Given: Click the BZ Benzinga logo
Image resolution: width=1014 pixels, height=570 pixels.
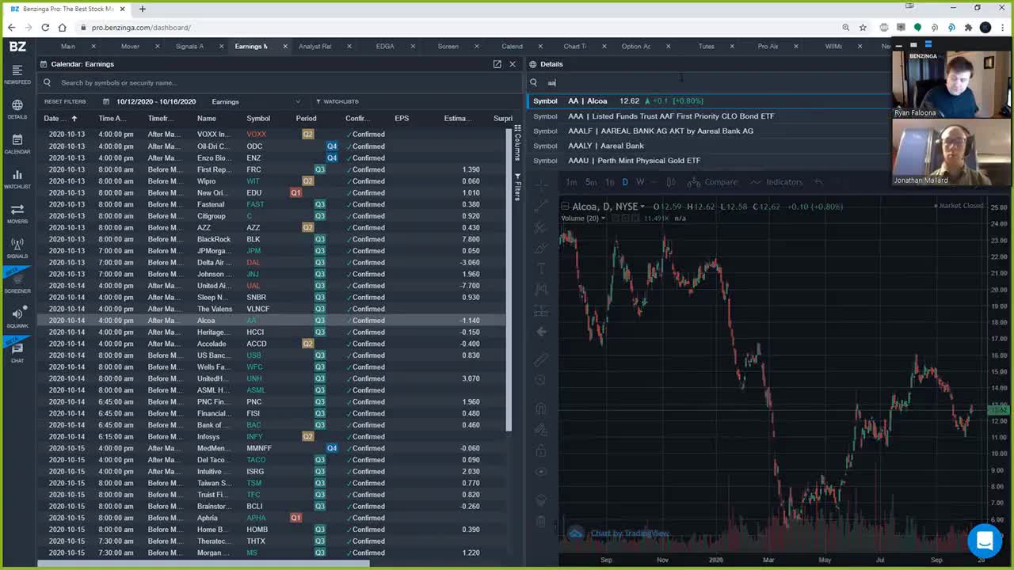Looking at the screenshot, I should (17, 47).
